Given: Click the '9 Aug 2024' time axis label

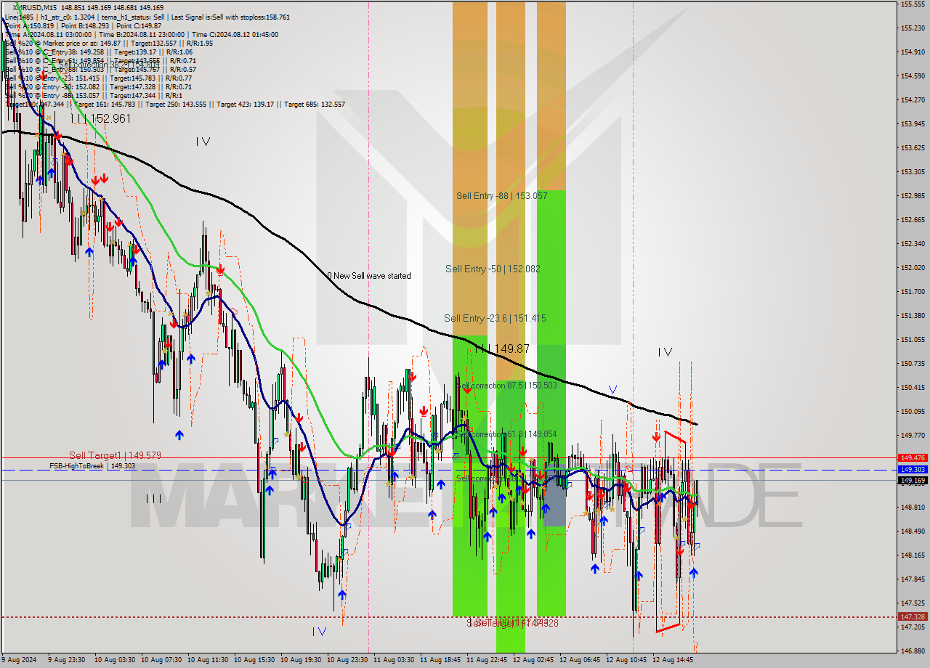Looking at the screenshot, I should [x=20, y=660].
